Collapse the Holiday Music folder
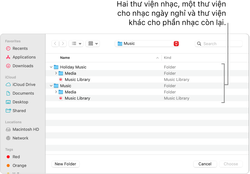The width and height of the screenshot is (250, 174). [51, 67]
